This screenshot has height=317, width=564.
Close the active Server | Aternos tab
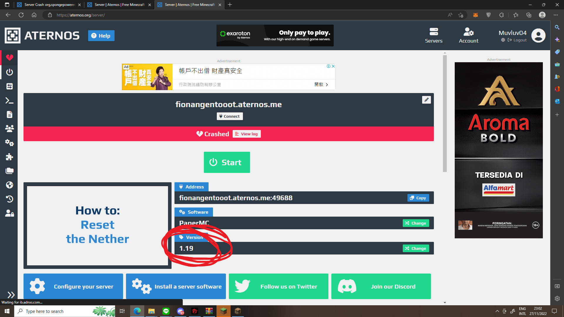(220, 5)
